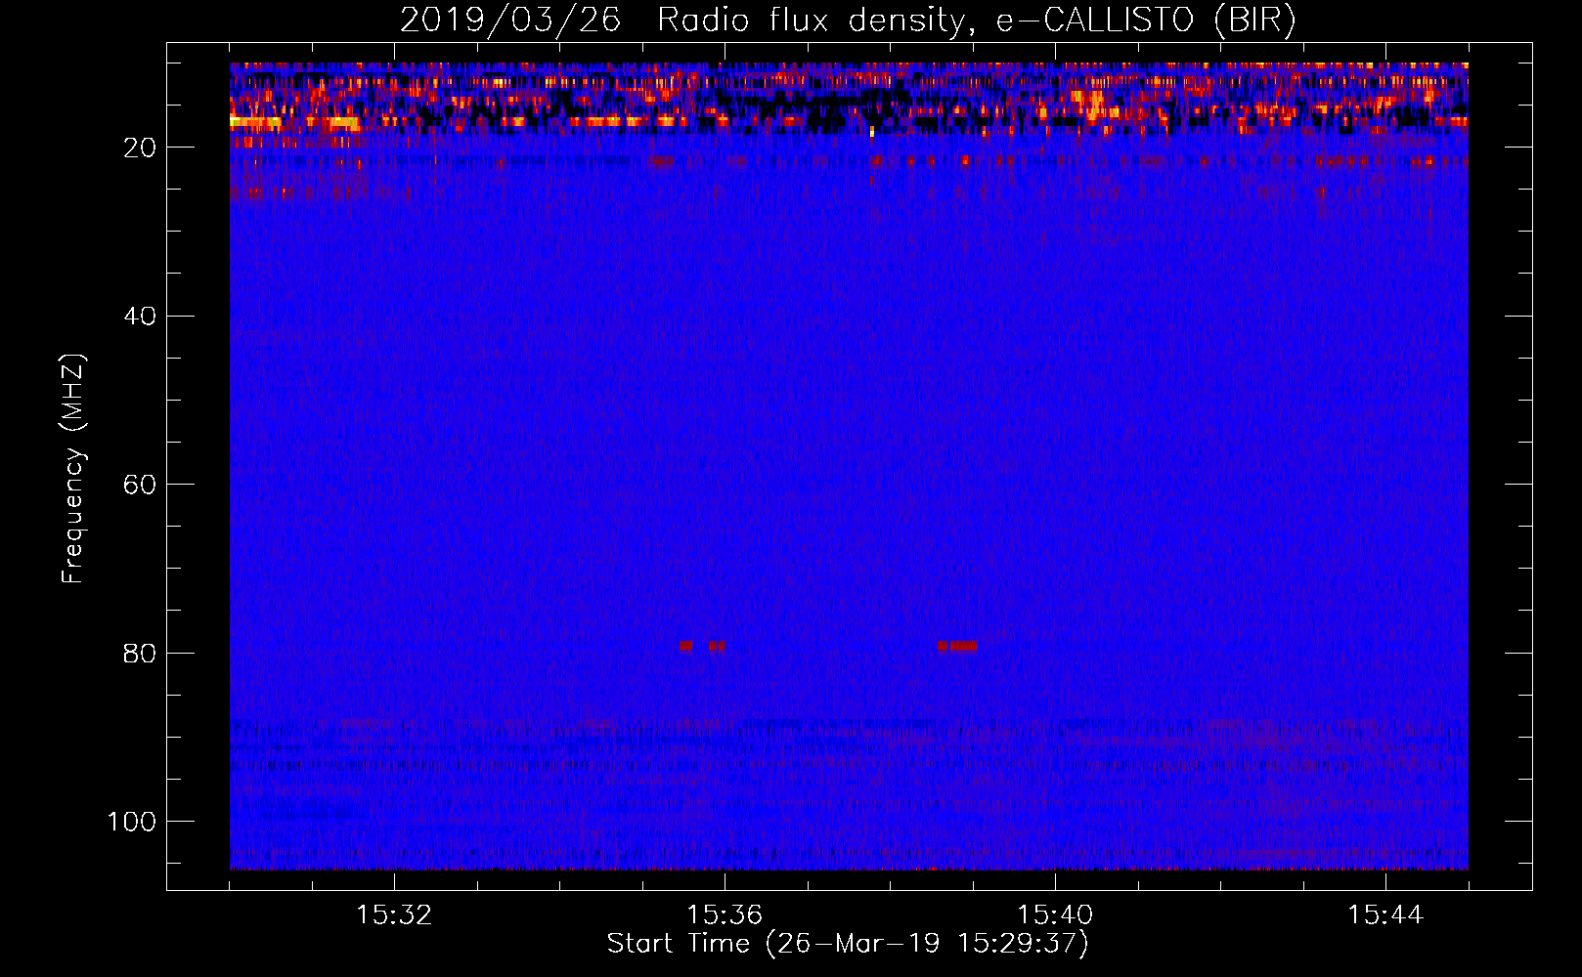Click the date '2019/03/26' in the title
Image resolution: width=1582 pixels, height=977 pixels.
[510, 21]
